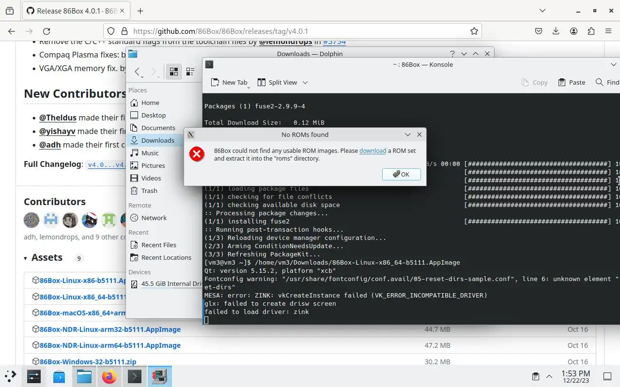Open Discover software center from taskbar
Image resolution: width=620 pixels, height=387 pixels.
click(59, 376)
